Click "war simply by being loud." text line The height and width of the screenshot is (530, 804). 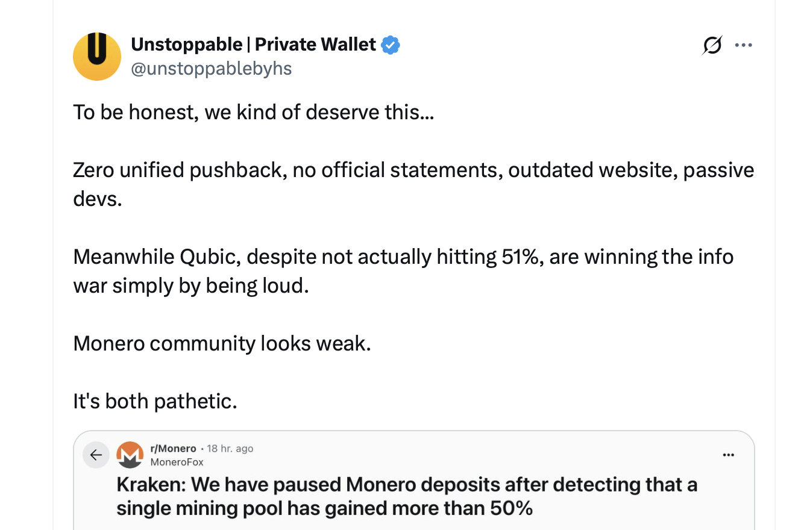click(190, 285)
